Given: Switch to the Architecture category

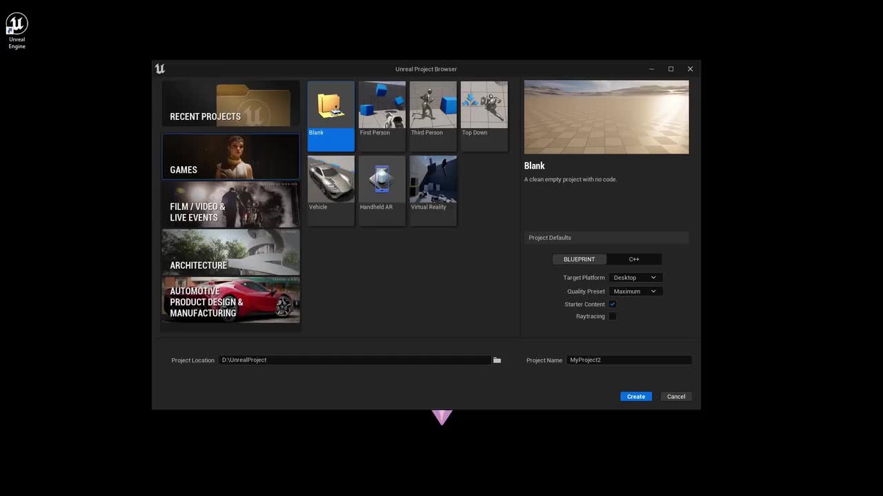Looking at the screenshot, I should [230, 252].
